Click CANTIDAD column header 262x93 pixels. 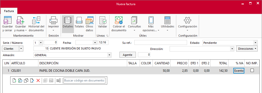pos(162,63)
